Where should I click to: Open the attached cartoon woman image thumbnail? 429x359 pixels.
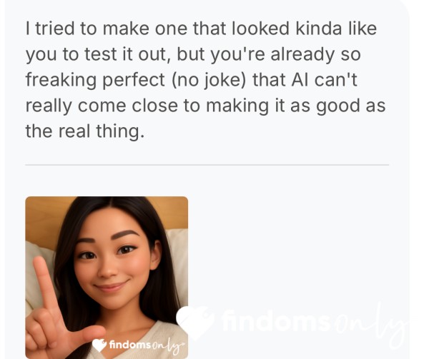(107, 278)
